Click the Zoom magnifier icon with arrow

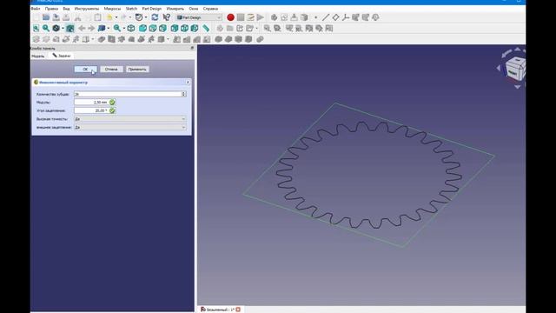click(117, 29)
